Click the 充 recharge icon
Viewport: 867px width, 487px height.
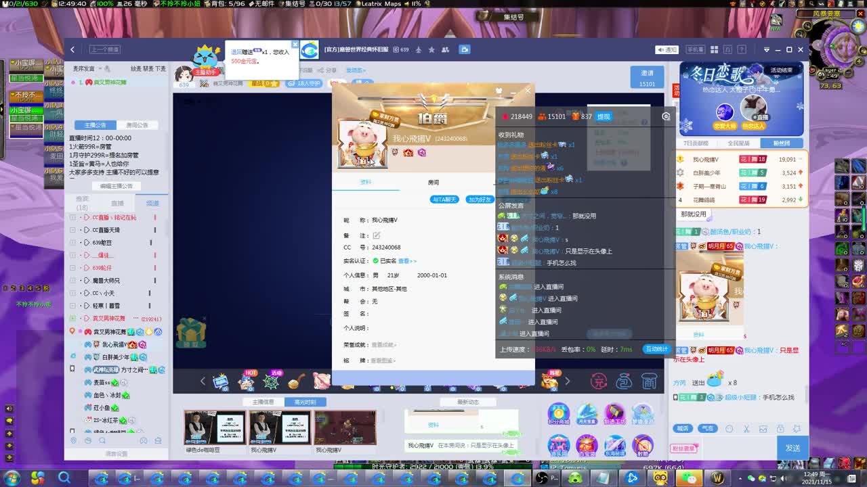(x=599, y=381)
